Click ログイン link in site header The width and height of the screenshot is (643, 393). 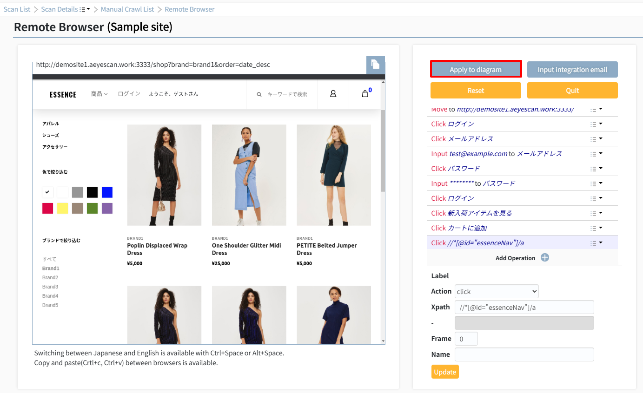point(129,94)
